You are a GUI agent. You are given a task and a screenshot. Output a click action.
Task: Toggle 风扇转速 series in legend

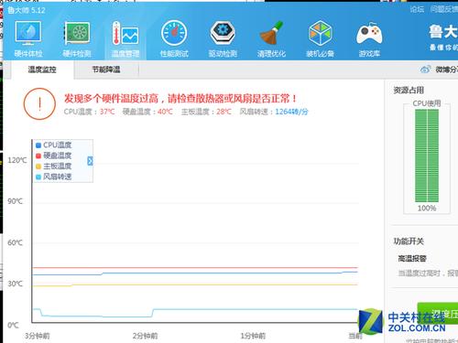[x=54, y=177]
